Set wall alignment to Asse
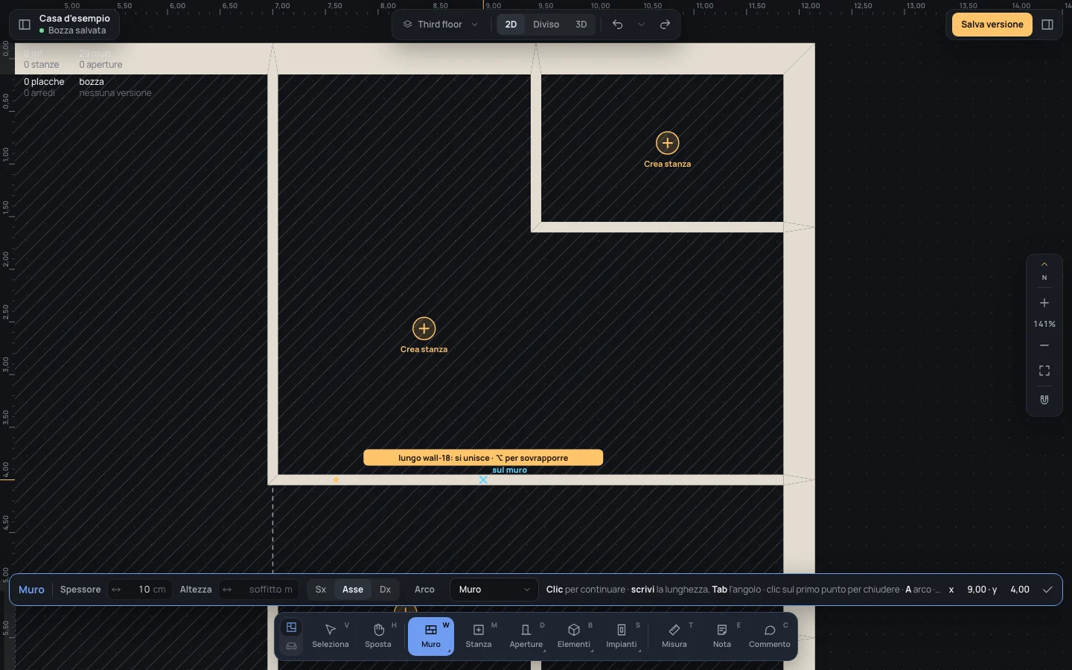The width and height of the screenshot is (1072, 670). coord(353,590)
